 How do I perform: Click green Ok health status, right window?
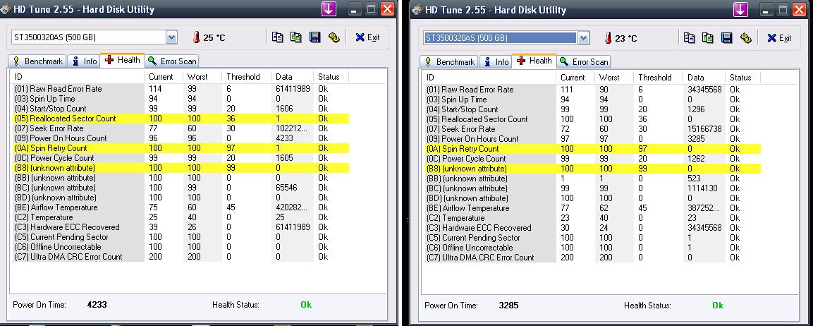point(718,306)
